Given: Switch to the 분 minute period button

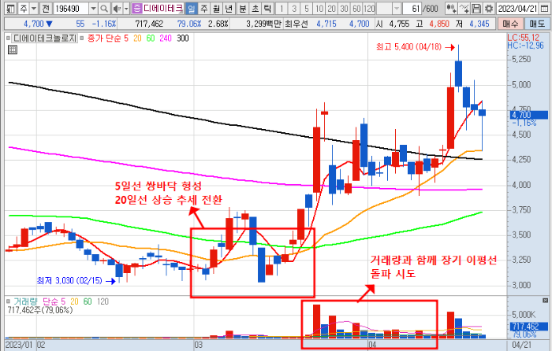Looking at the screenshot, I should point(243,9).
